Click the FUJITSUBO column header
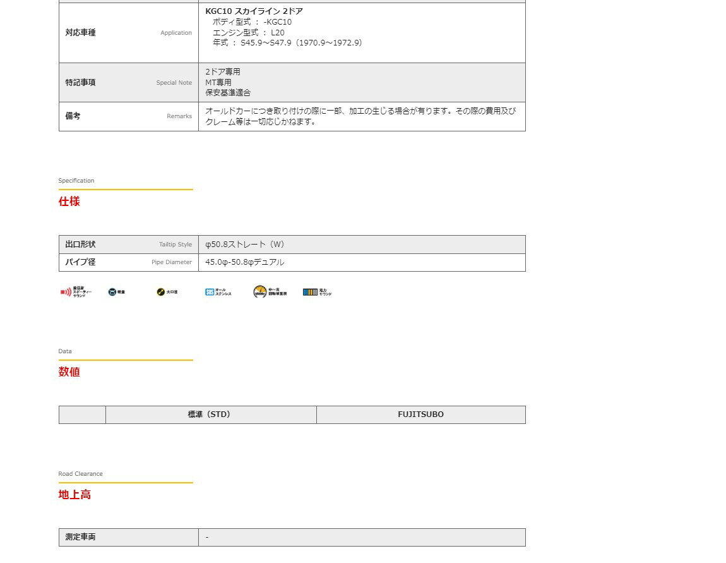Image resolution: width=726 pixels, height=563 pixels. pos(421,415)
